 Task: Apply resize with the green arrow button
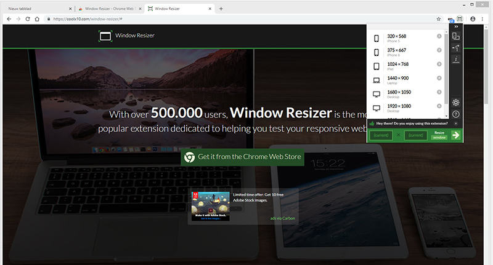click(455, 135)
